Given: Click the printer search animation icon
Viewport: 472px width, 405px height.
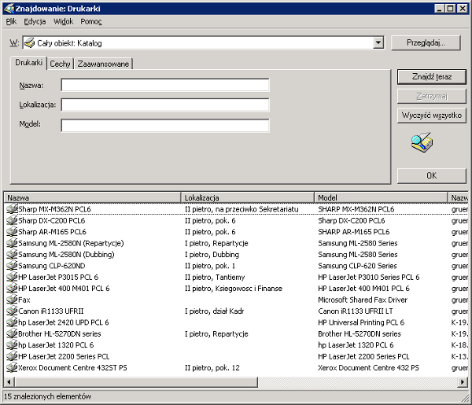Looking at the screenshot, I should (422, 142).
